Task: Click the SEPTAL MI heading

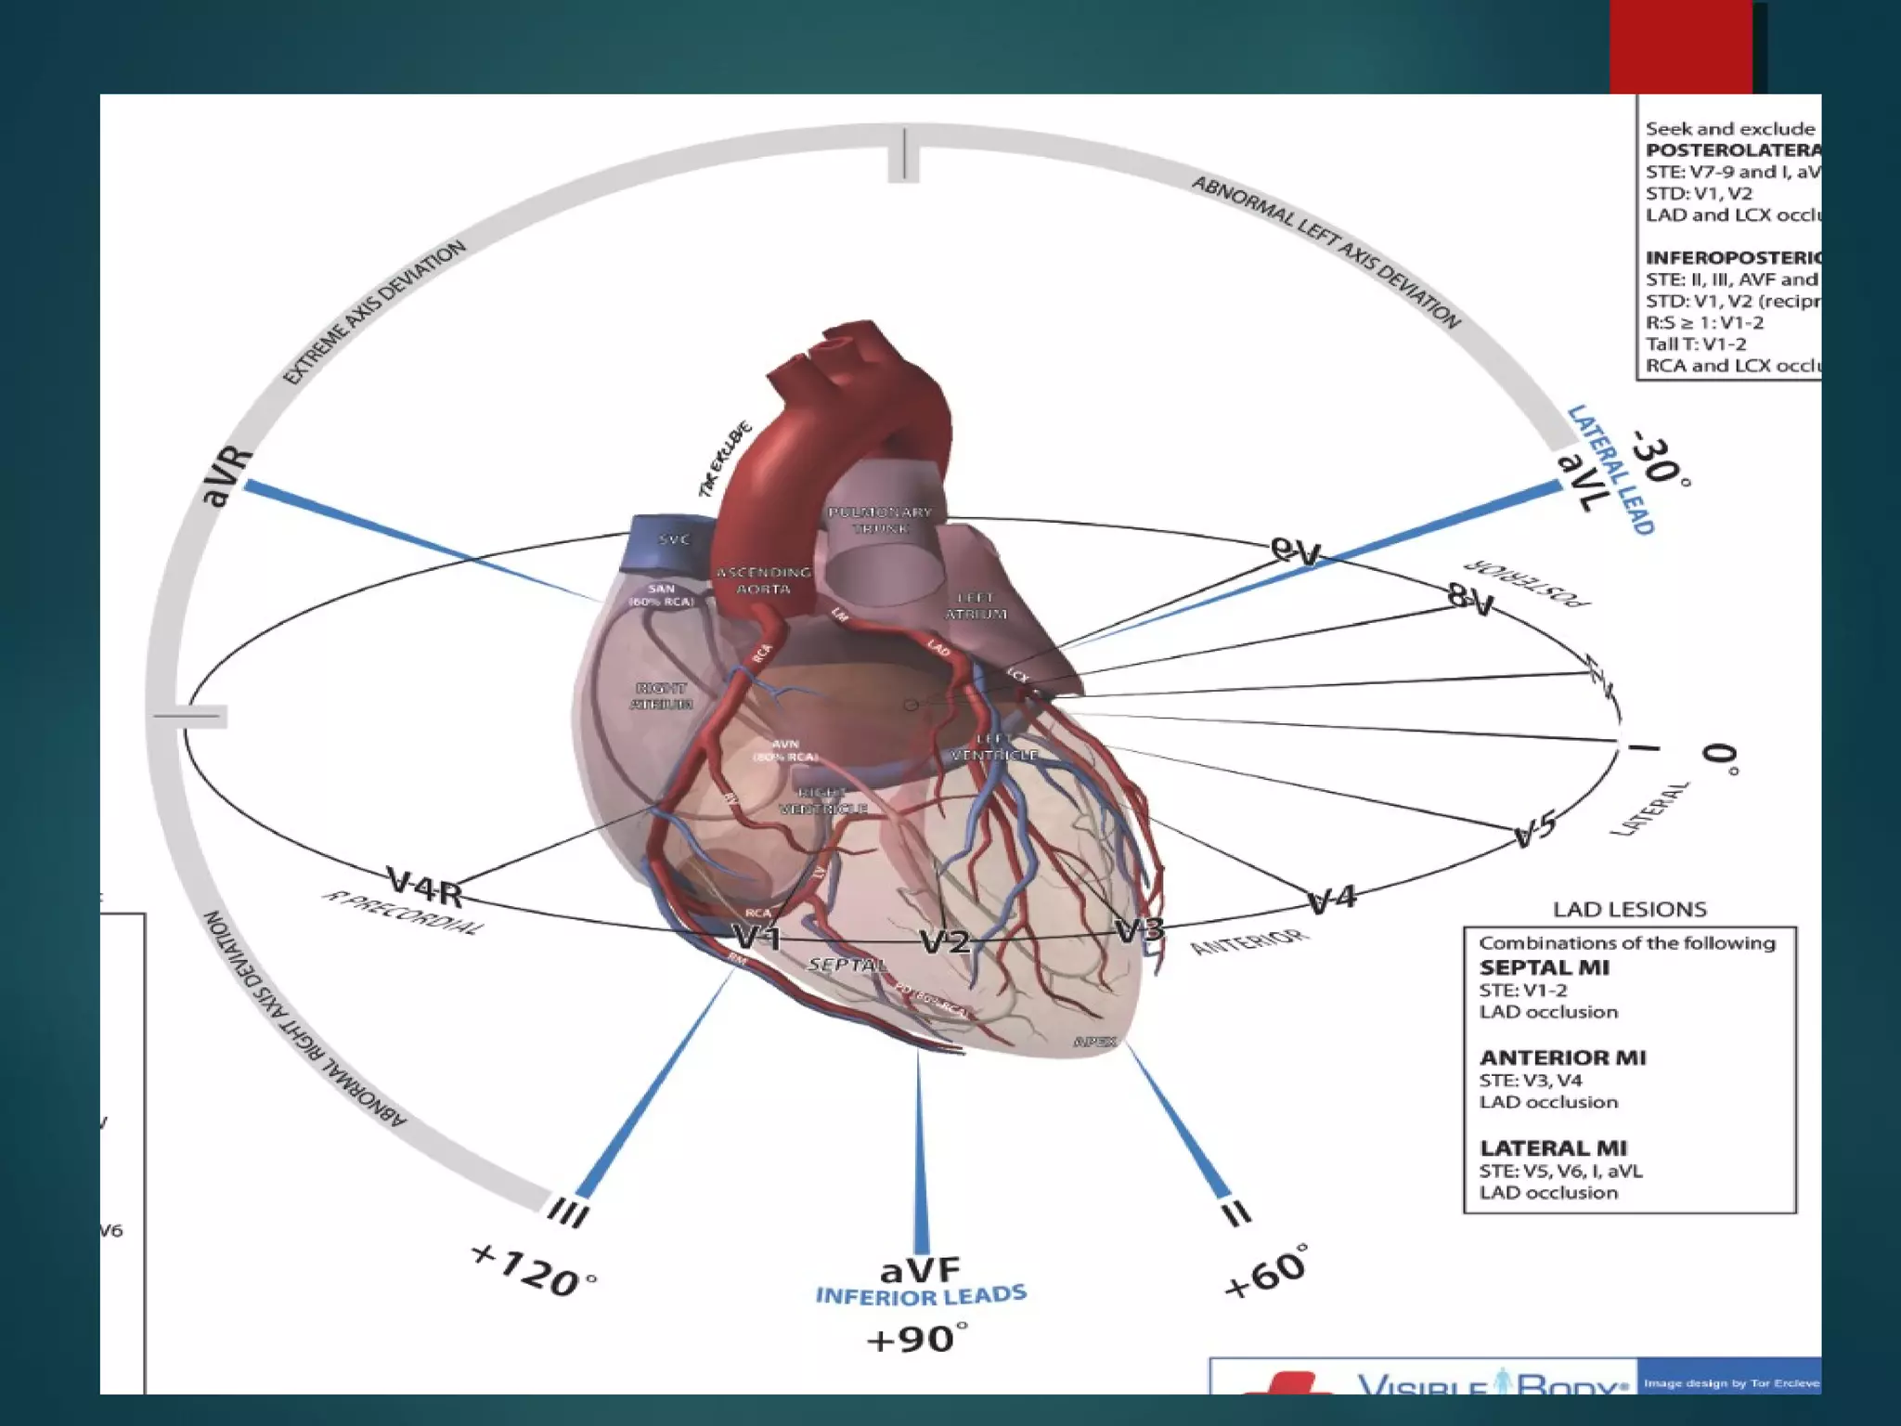Action: (x=1544, y=967)
